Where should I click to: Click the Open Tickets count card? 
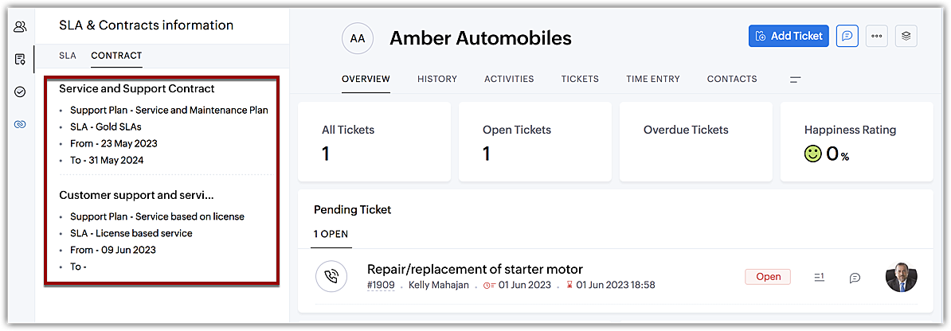[534, 142]
